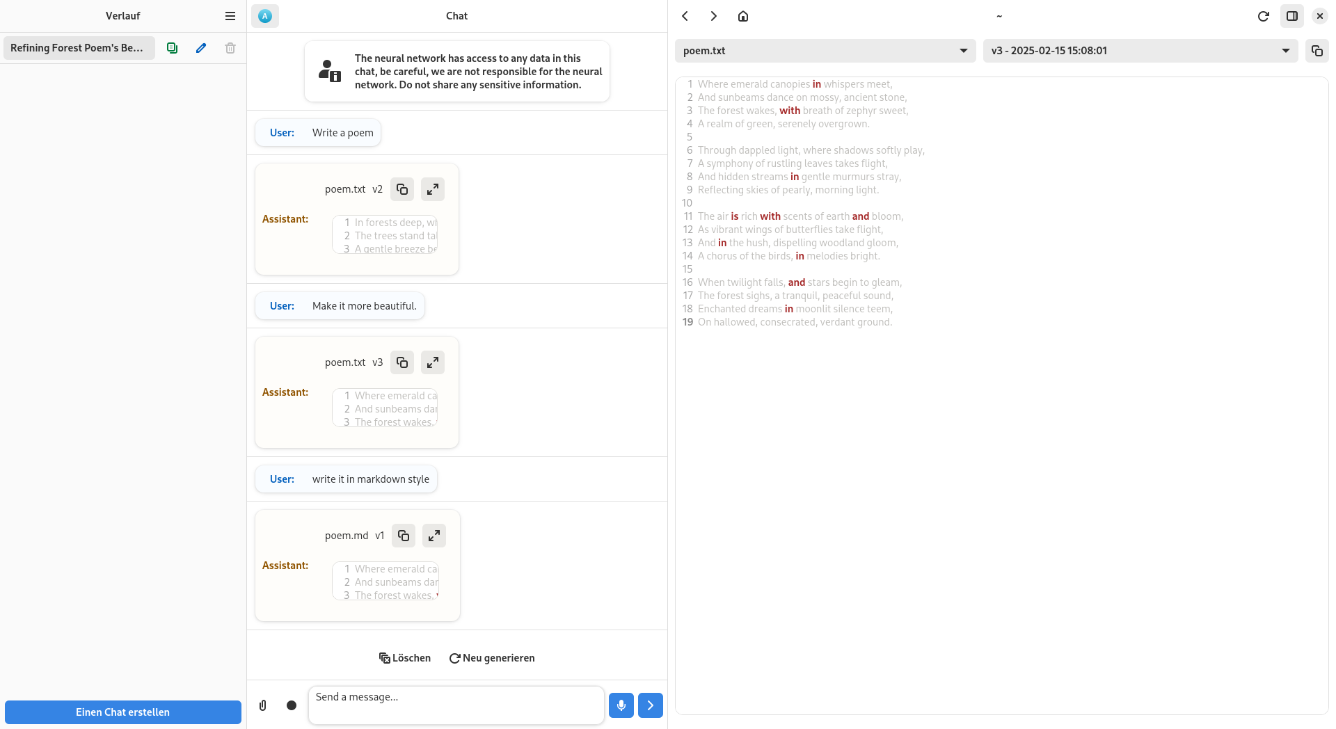Copy poem.txt v2 contents
This screenshot has height=729, width=1336.
(402, 189)
